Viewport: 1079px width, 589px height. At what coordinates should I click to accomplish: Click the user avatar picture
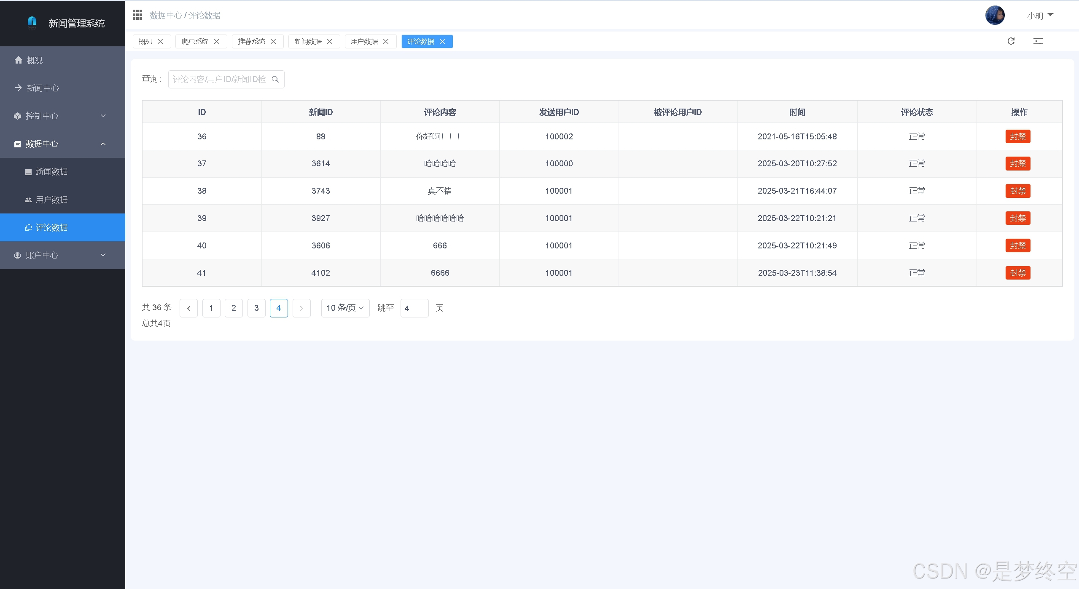pyautogui.click(x=995, y=16)
